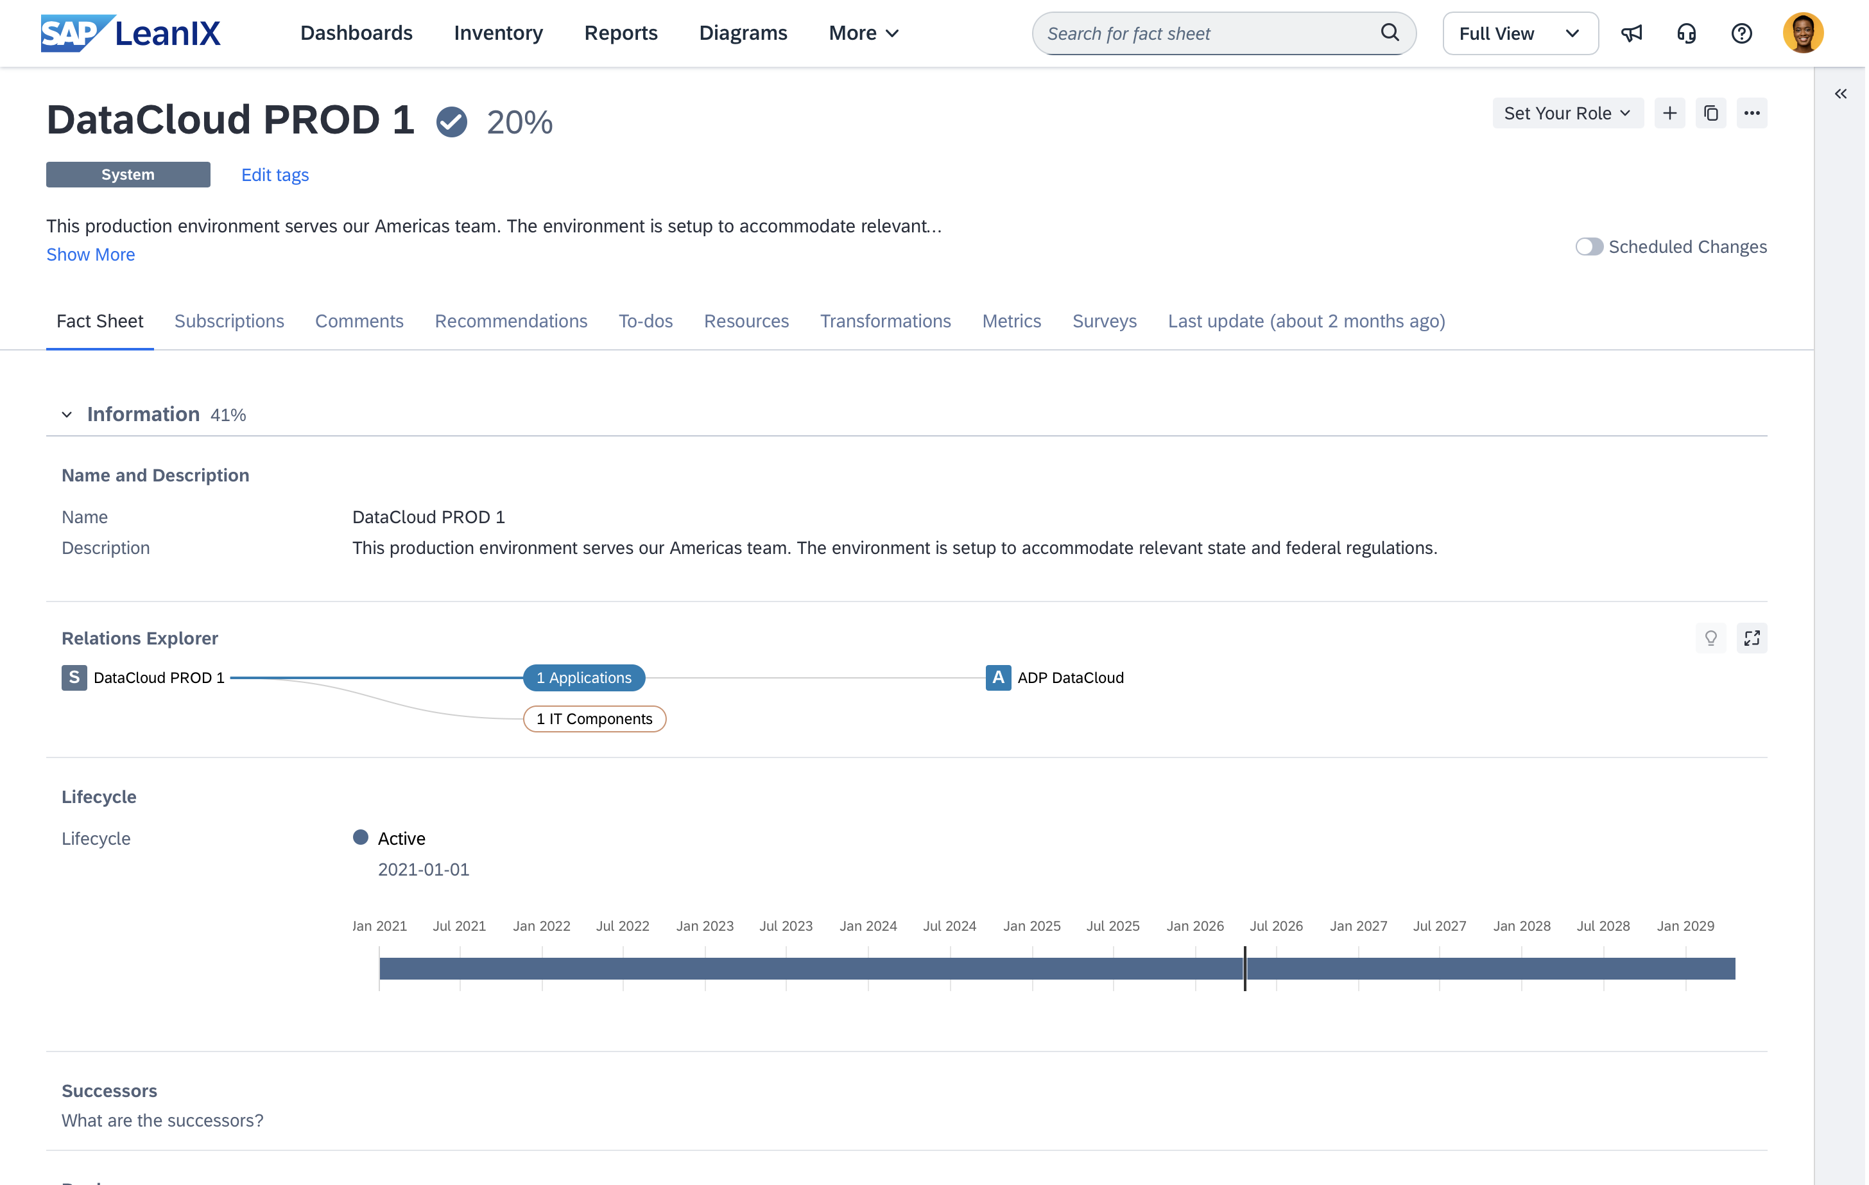Expand the right side panel chevrons
1869x1185 pixels.
[x=1840, y=94]
